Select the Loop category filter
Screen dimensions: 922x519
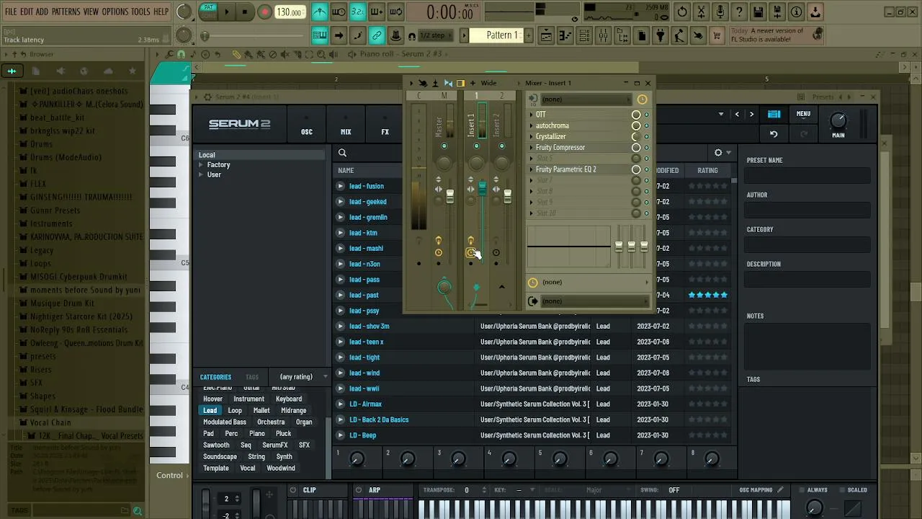pos(235,410)
